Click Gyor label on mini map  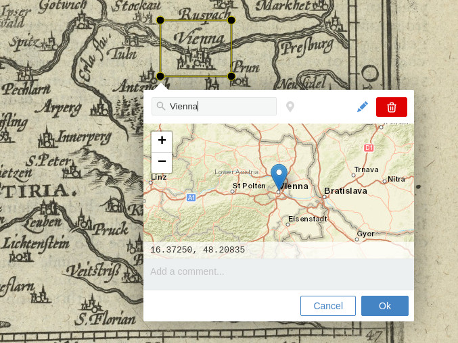[366, 234]
